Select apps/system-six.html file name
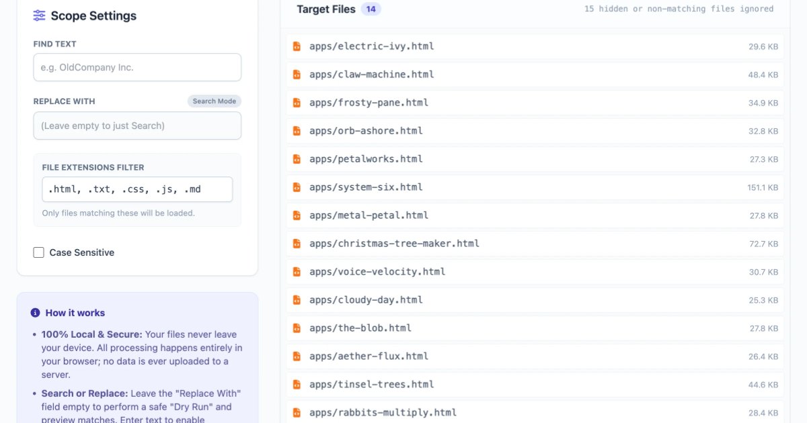 pyautogui.click(x=366, y=187)
